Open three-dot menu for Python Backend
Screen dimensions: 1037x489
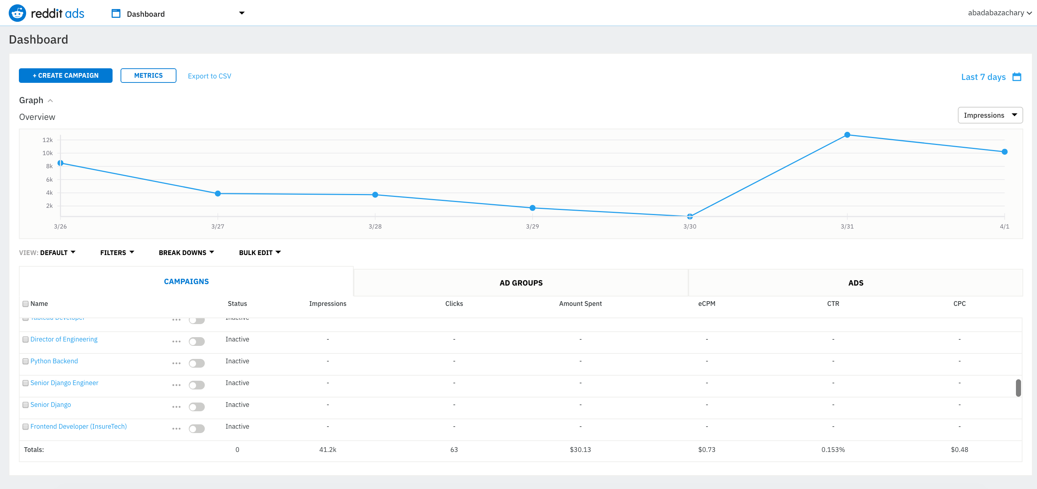pyautogui.click(x=176, y=363)
